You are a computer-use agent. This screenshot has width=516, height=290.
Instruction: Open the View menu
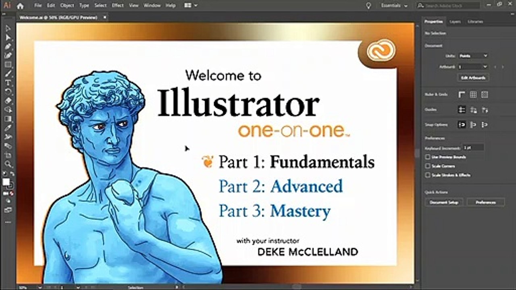pos(134,6)
